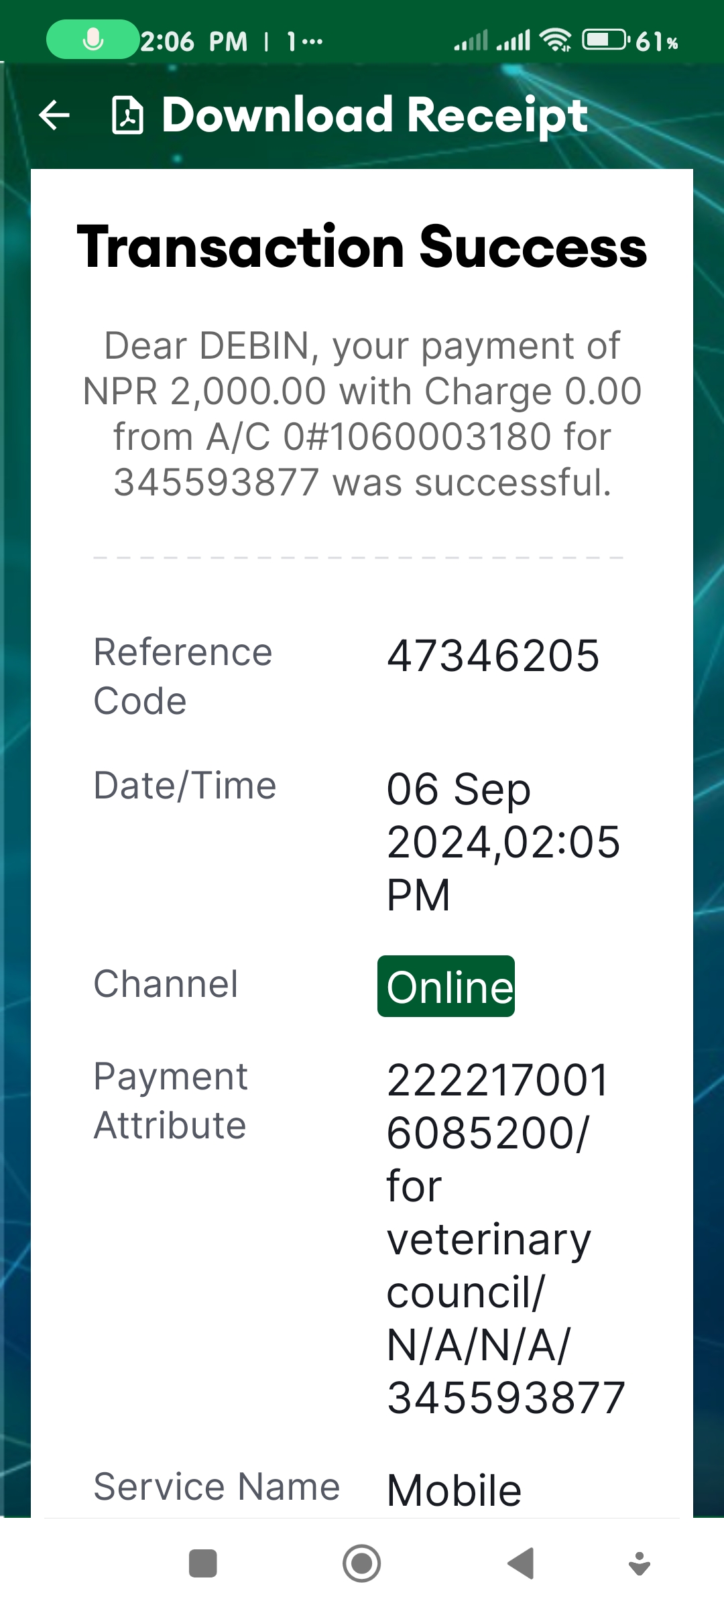Tap the payment confirmation message text
This screenshot has height=1609, width=724.
[362, 414]
